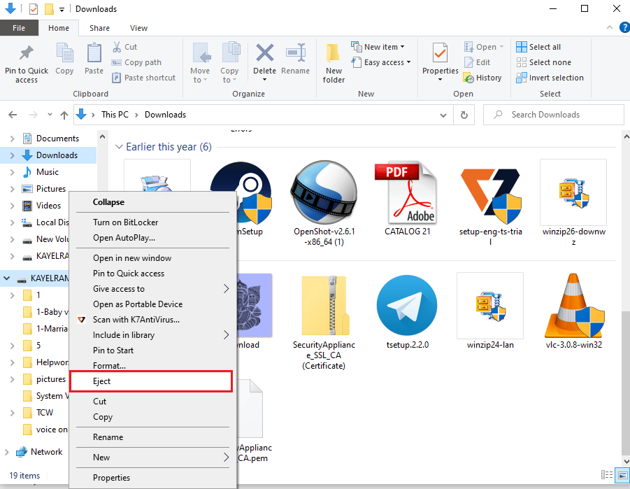
Task: Expand the address bar history dropdown
Action: coord(443,115)
